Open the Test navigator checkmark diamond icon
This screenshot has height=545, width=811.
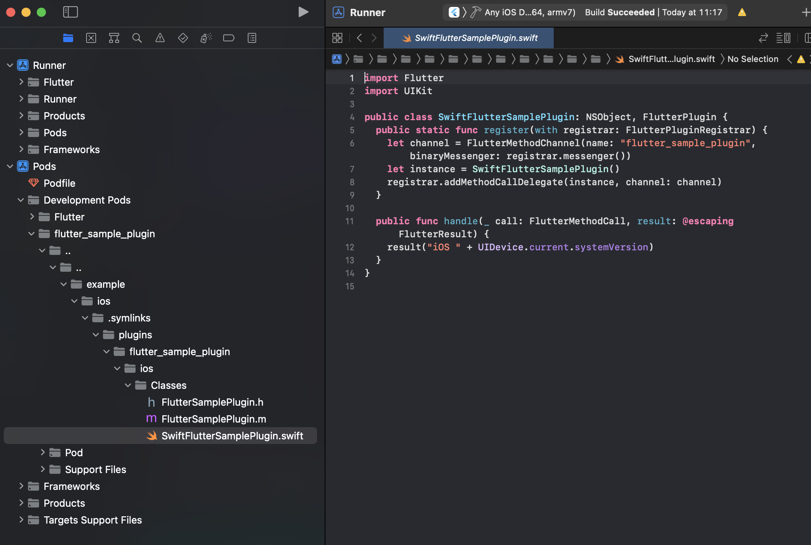pyautogui.click(x=183, y=38)
